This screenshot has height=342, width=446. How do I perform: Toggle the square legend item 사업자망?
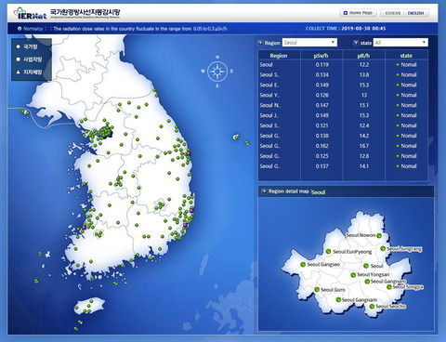(x=29, y=59)
